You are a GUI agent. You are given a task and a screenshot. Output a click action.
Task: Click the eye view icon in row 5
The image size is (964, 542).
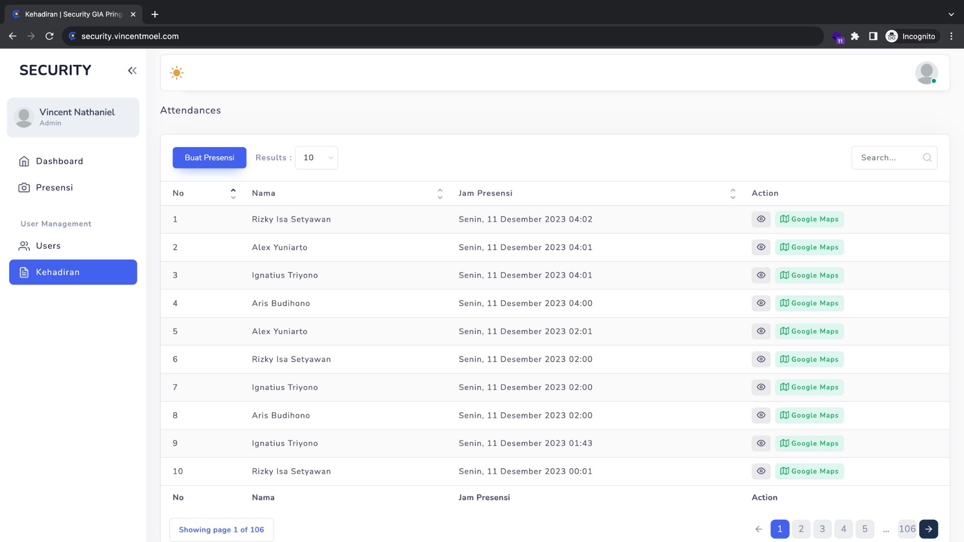tap(761, 331)
